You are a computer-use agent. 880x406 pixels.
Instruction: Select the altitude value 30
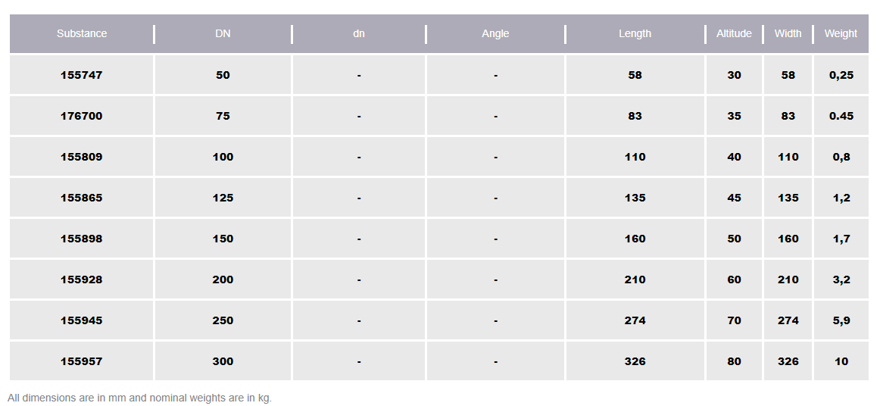(734, 75)
